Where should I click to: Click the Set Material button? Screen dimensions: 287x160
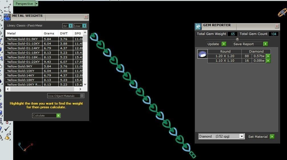(261, 136)
